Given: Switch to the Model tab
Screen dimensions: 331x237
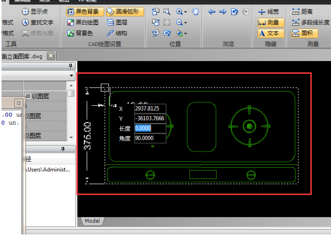Looking at the screenshot, I should coord(92,221).
